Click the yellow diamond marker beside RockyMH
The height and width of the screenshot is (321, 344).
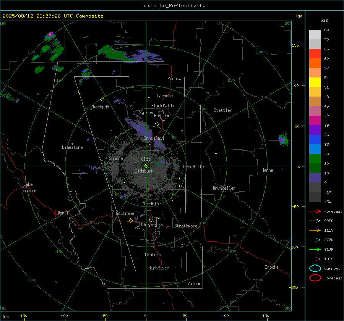(x=102, y=100)
